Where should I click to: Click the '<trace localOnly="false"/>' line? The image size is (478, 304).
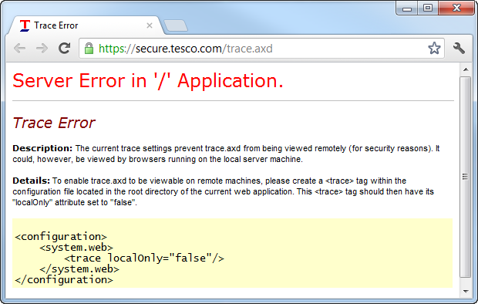(x=144, y=258)
